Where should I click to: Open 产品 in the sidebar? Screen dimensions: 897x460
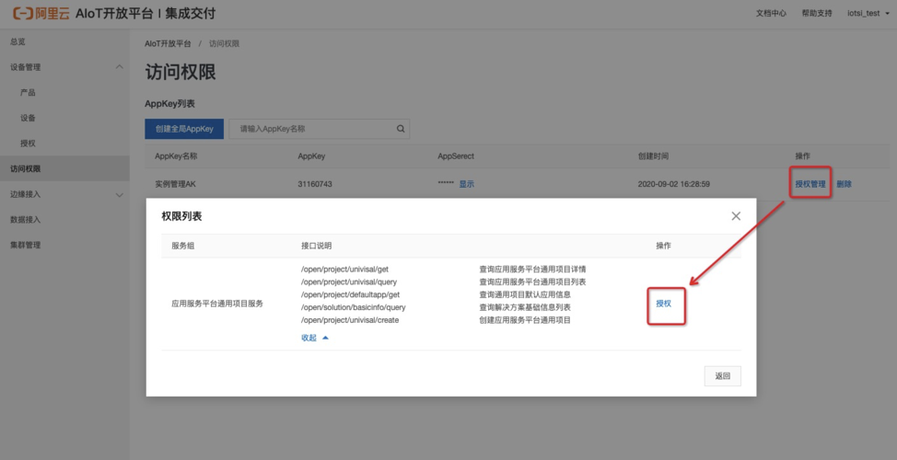28,93
